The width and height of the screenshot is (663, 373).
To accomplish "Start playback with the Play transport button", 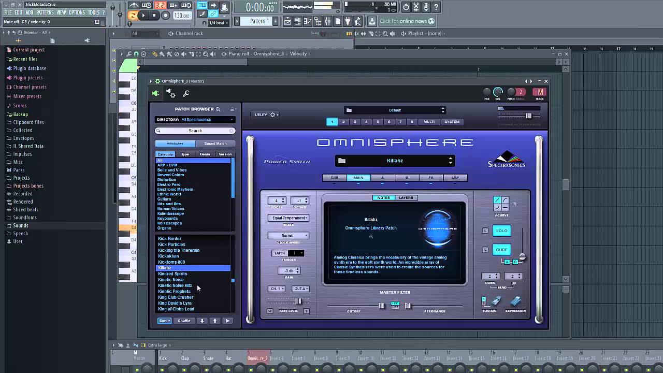I will [143, 16].
